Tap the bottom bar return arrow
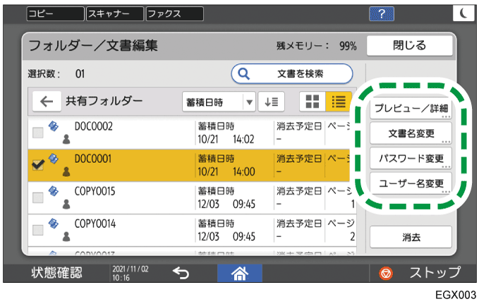 point(181,273)
